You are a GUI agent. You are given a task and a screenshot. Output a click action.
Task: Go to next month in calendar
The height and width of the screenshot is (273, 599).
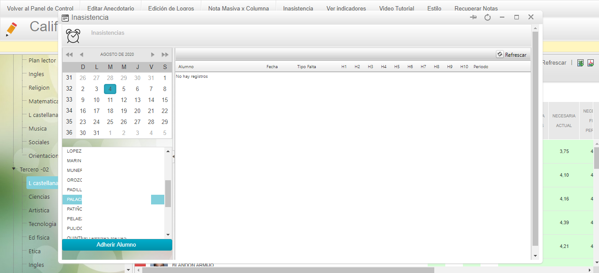[153, 55]
